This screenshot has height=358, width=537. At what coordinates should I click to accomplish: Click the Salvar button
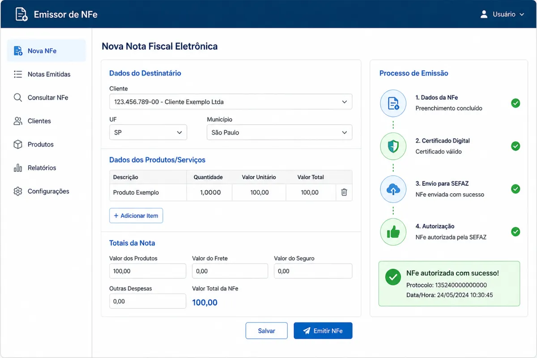(x=267, y=331)
